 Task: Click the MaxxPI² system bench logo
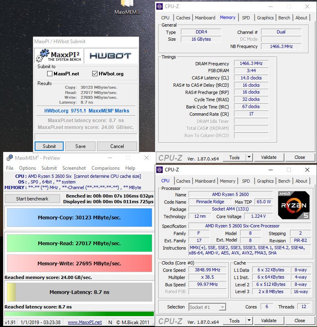coord(59,56)
